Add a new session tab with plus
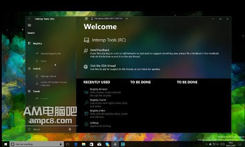This screenshot has width=245, height=147. coord(127,19)
